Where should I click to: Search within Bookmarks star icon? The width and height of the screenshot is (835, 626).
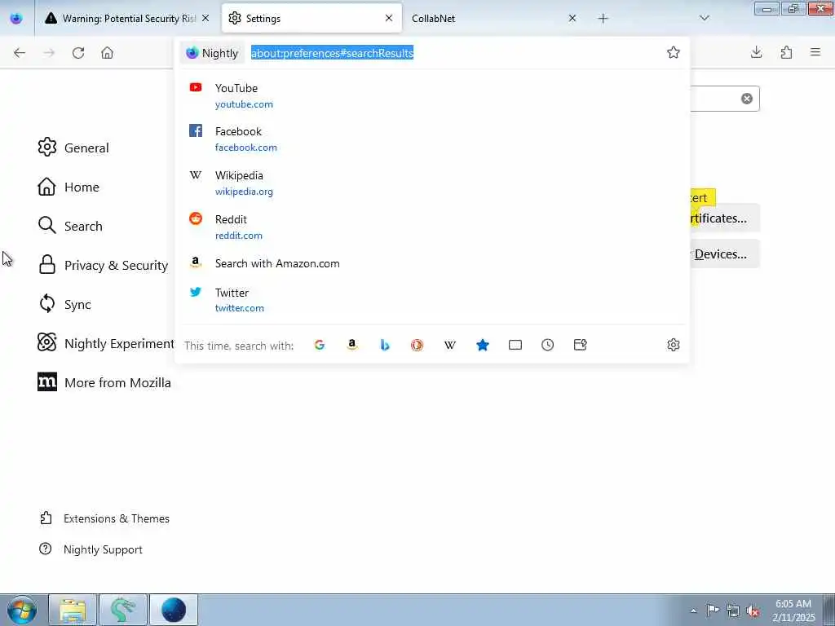point(483,345)
